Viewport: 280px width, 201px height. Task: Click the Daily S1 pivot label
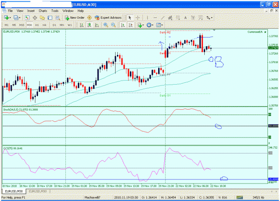pyautogui.click(x=165, y=95)
